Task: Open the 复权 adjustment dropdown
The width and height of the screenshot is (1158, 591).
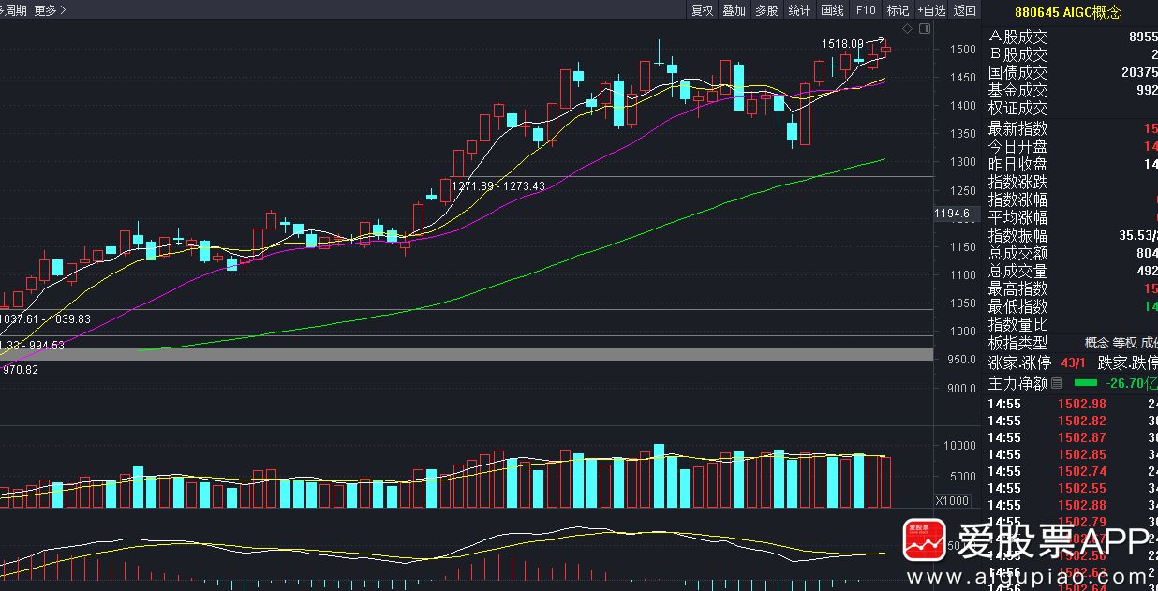Action: 702,10
